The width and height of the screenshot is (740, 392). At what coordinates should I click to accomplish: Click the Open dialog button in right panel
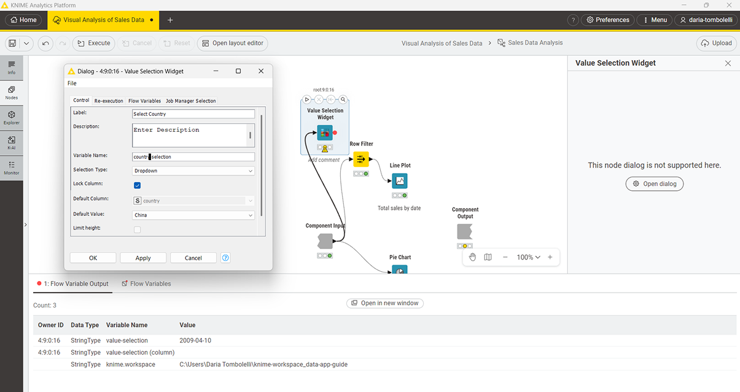coord(655,183)
